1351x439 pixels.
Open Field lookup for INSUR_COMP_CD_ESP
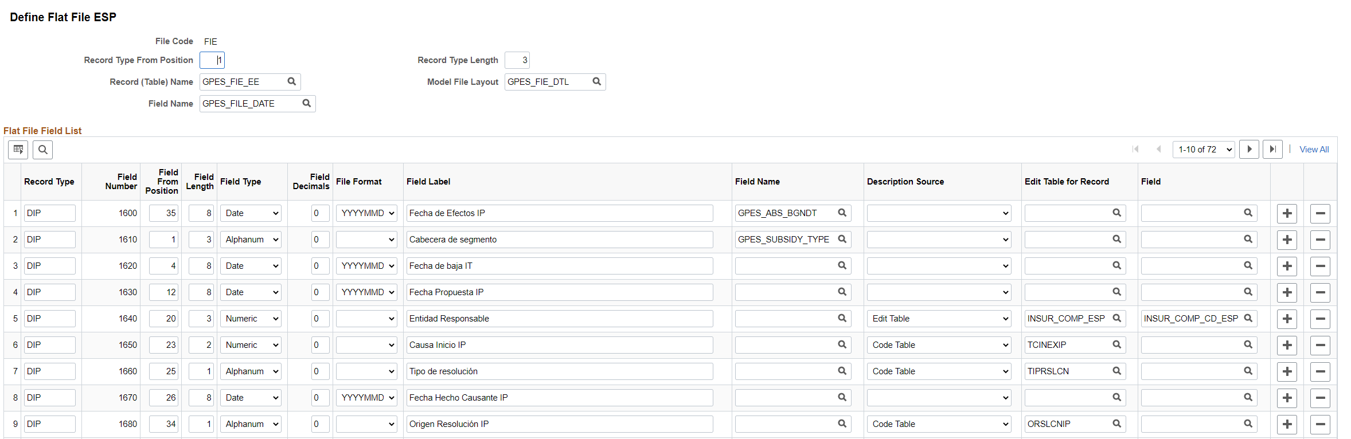[1248, 318]
